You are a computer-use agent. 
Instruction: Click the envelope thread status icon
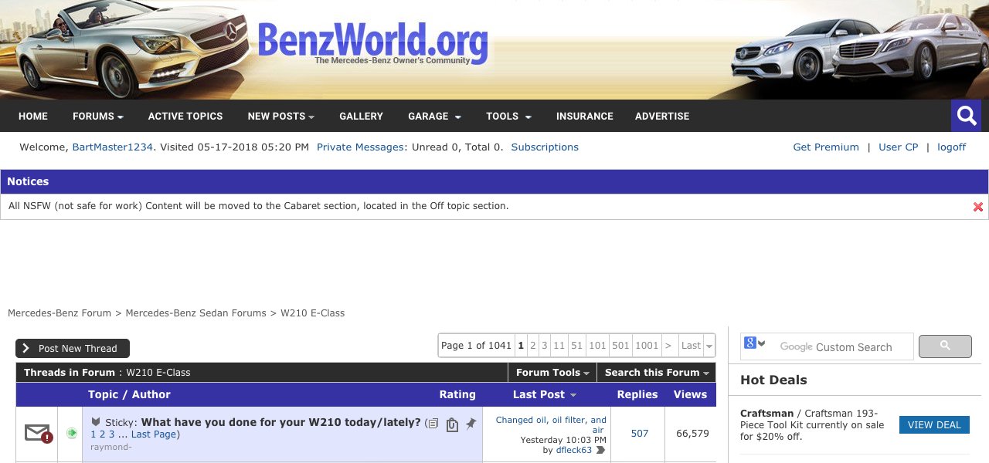[x=38, y=434]
